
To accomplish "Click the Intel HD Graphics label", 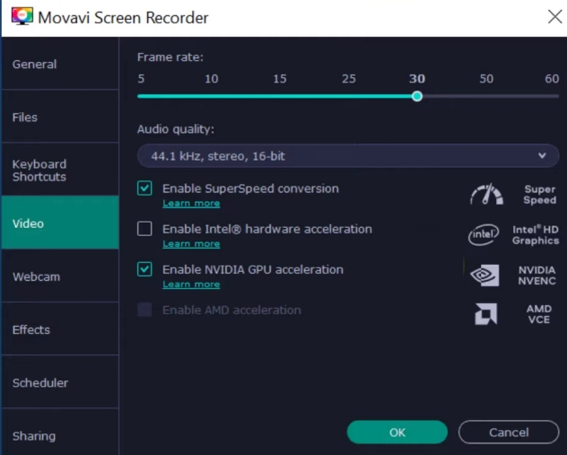I will click(536, 235).
